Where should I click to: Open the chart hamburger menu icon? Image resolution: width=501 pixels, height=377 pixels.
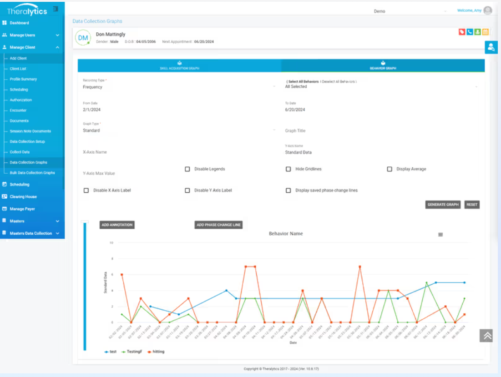[x=440, y=234]
